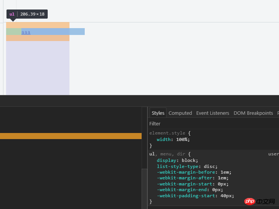The image size is (279, 209).
Task: Click the element.style selector
Action: (x=167, y=133)
